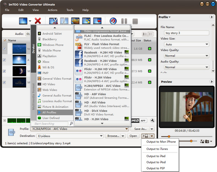Switch to thumbnail list view icon
Screen dimensions: 217x172
[145, 34]
